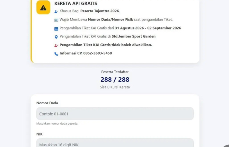Viewport: 229px width, 147px height.
Task: Click the Nomor Dada field label
Action: [x=47, y=103]
